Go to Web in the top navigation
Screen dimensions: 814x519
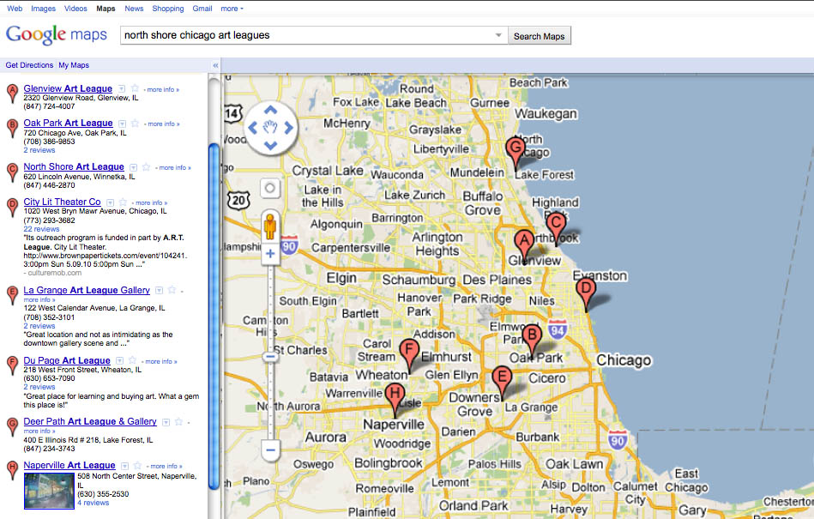(x=15, y=9)
